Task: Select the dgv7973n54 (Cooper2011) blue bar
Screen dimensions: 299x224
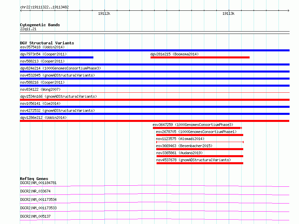Action: coord(57,57)
